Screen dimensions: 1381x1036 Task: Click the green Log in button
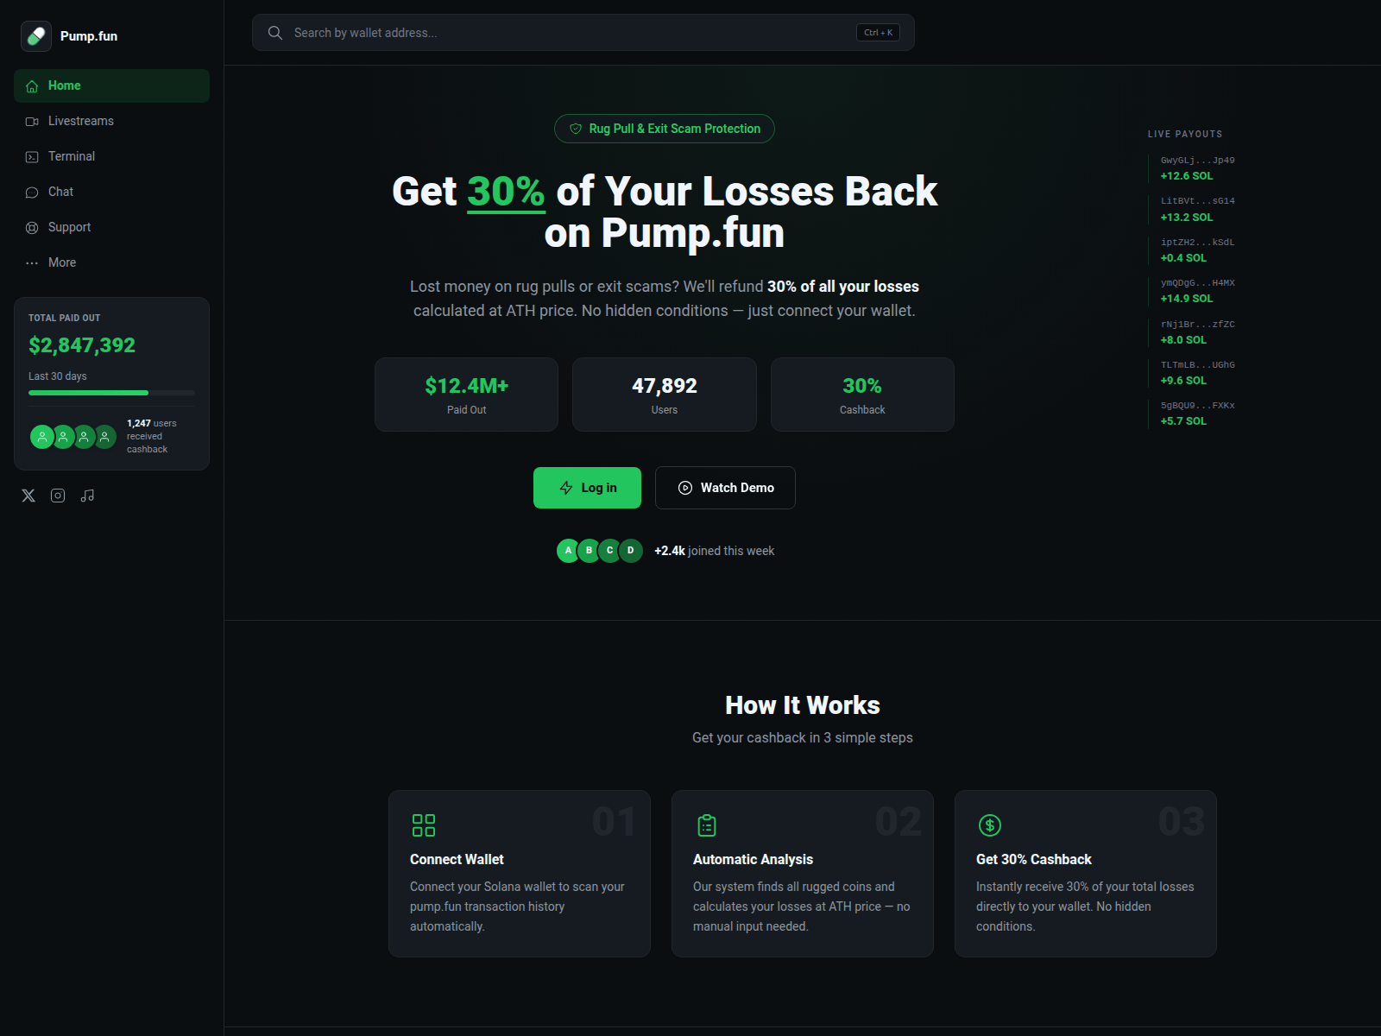587,488
